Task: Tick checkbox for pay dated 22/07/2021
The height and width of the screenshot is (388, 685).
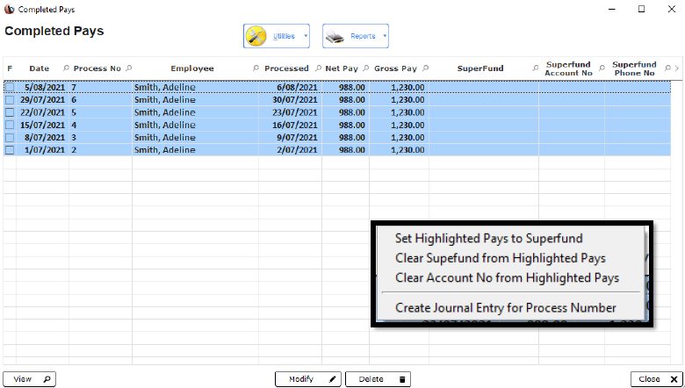Action: 10,112
